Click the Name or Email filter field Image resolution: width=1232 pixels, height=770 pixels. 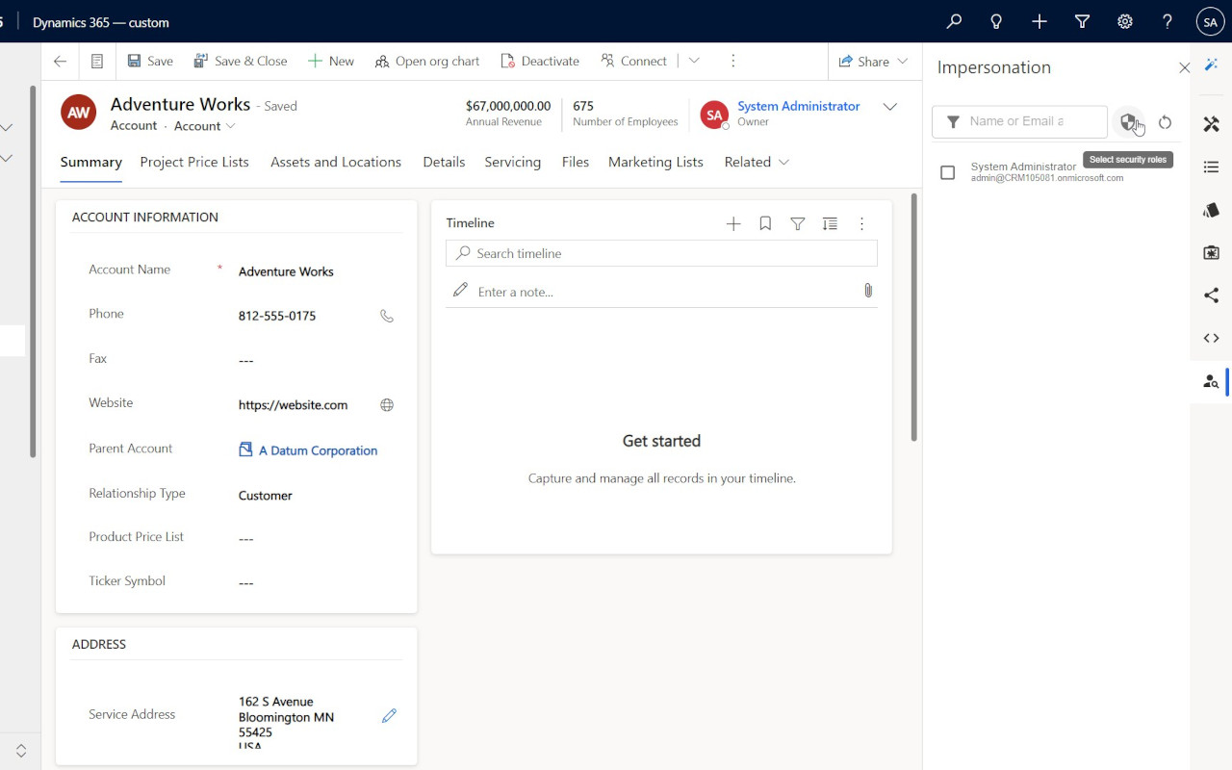point(1020,121)
